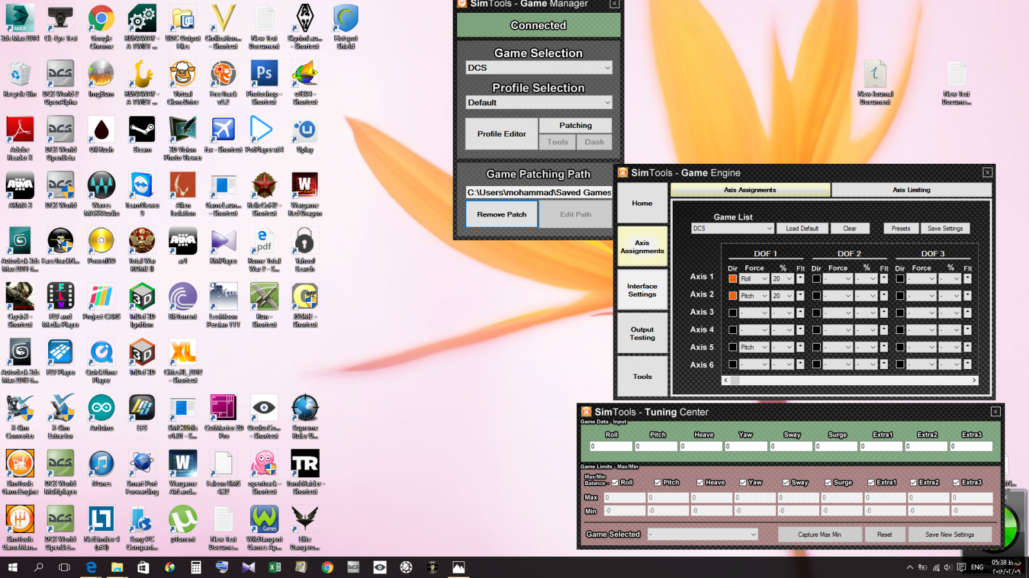Toggle the Extra2 balance checkbox

(913, 482)
